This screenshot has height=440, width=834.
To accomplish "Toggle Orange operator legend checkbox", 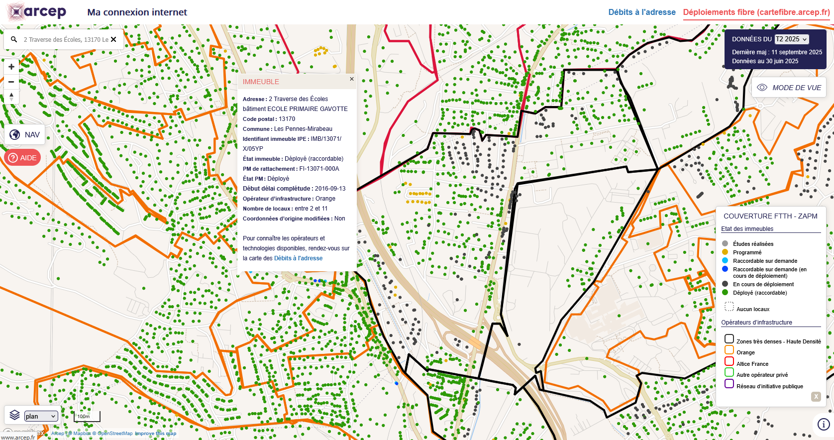I will [x=729, y=350].
